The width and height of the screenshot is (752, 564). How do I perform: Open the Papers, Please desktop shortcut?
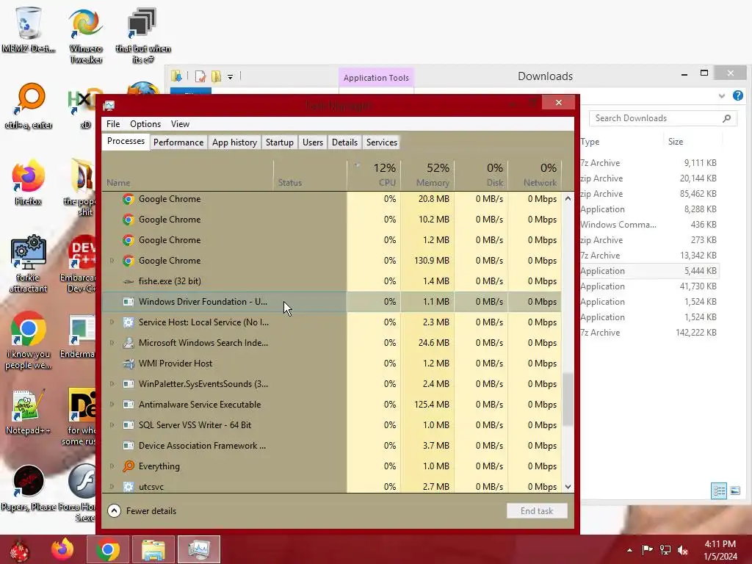[x=29, y=487]
